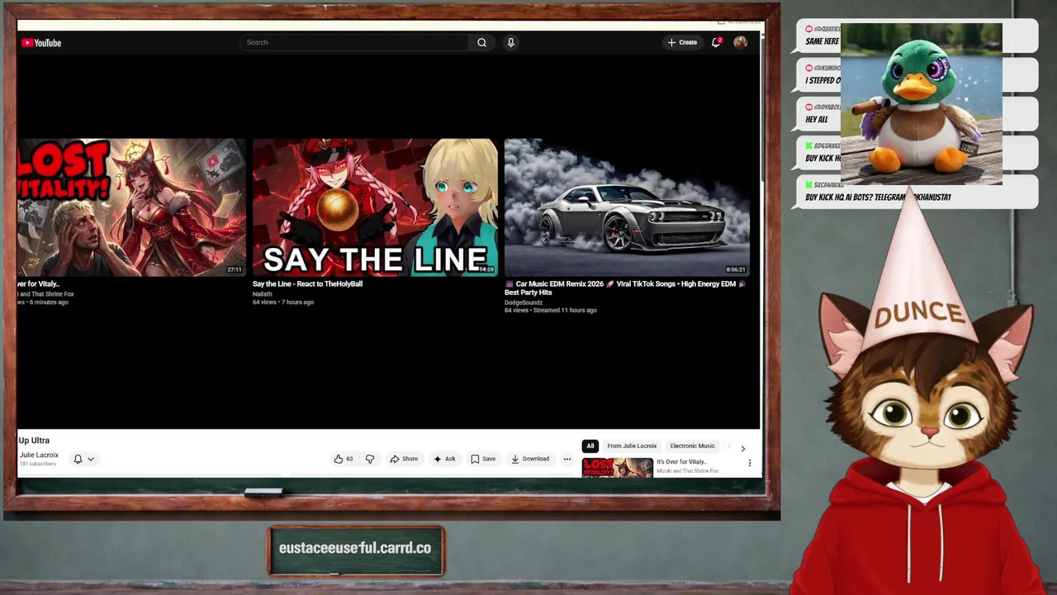The width and height of the screenshot is (1057, 595).
Task: Open the account avatar menu
Action: 740,43
